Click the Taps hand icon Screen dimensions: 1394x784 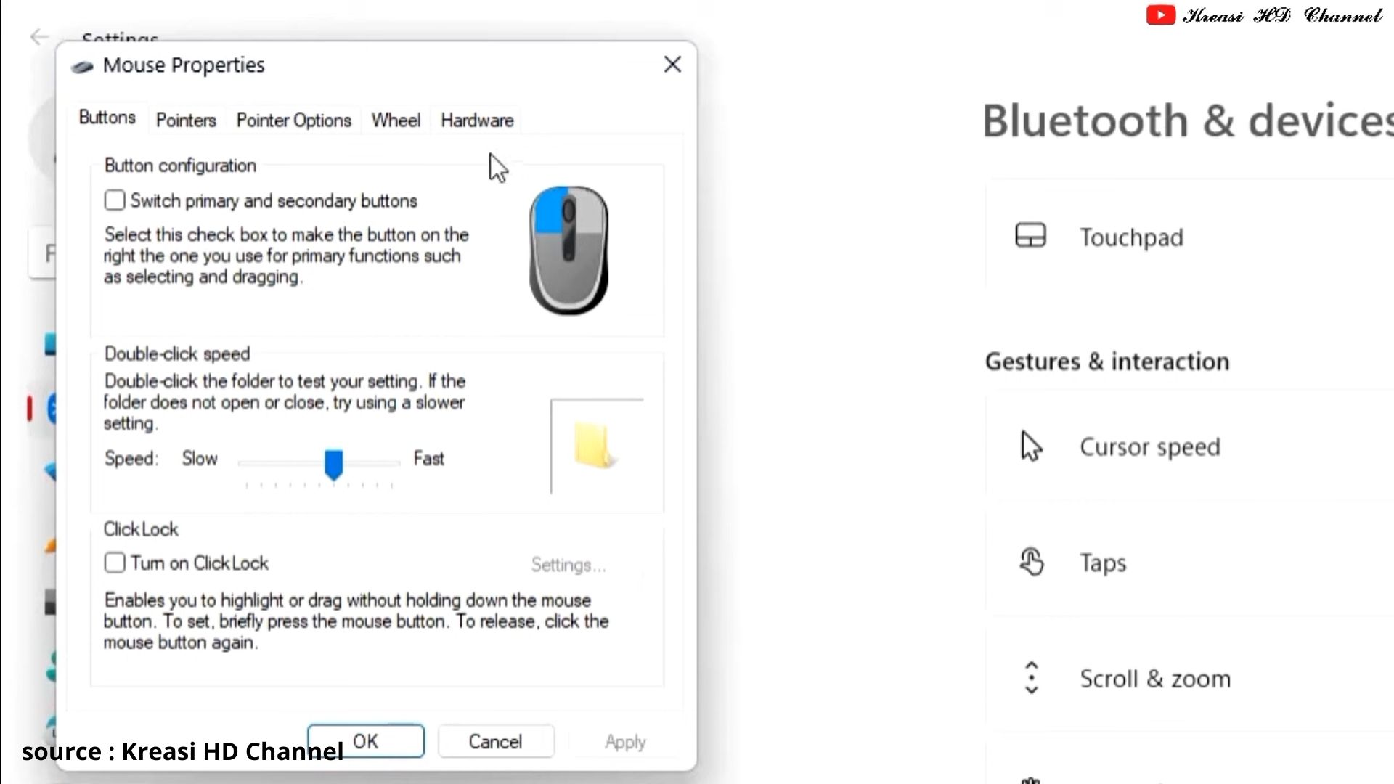point(1032,562)
